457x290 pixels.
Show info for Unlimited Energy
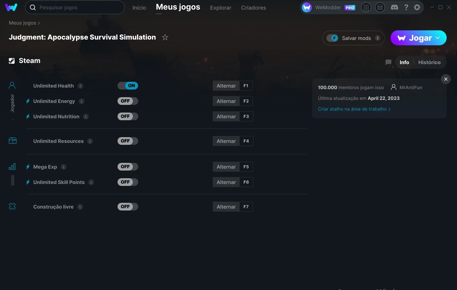click(x=81, y=101)
